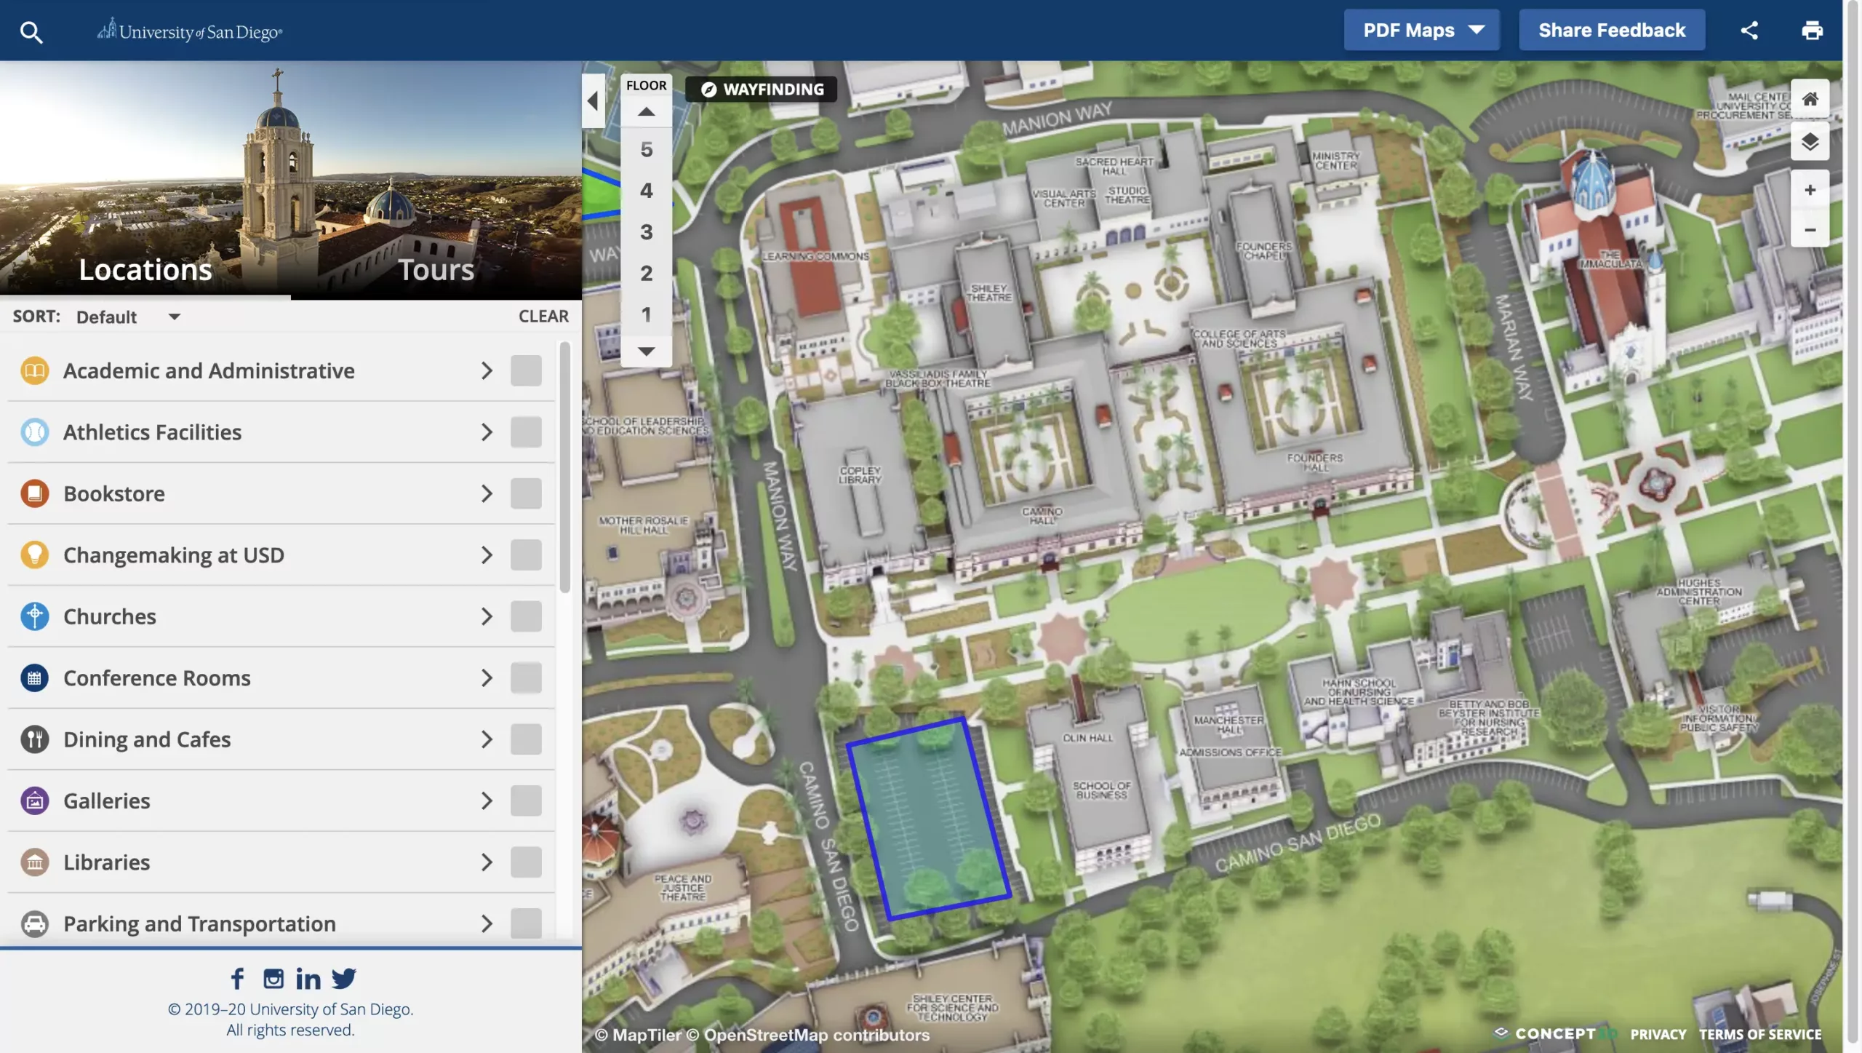This screenshot has width=1862, height=1053.
Task: Check the Bookstore checkbox
Action: coord(526,493)
